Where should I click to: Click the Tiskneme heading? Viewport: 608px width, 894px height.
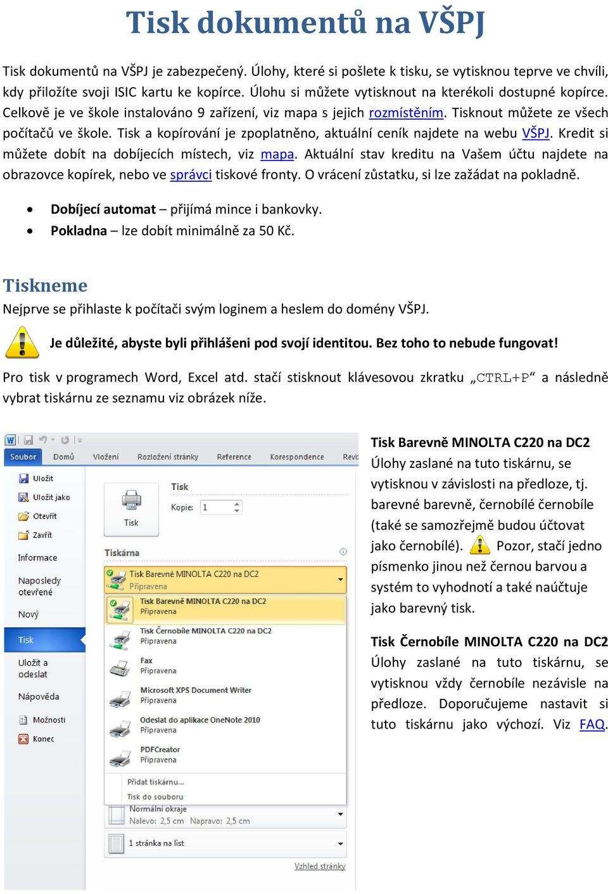pos(45,285)
